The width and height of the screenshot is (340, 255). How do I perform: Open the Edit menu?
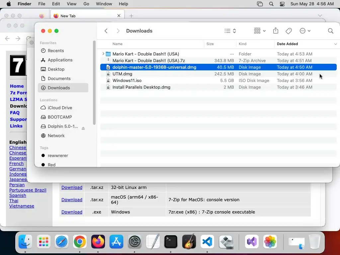[56, 4]
